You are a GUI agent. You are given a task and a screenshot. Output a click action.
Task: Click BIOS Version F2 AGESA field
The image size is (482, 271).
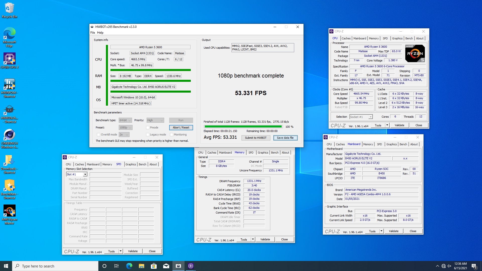click(381, 194)
